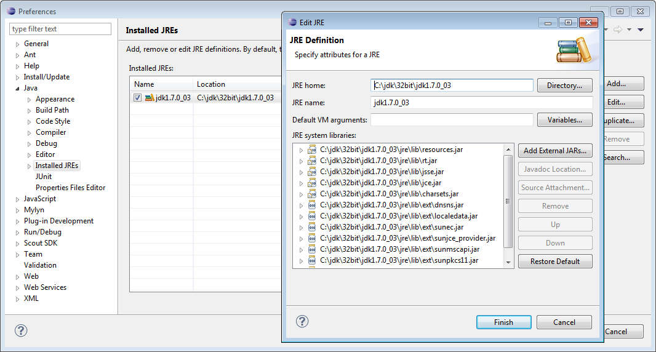The height and width of the screenshot is (352, 656).
Task: Click the rt.jar library icon
Action: 312,161
